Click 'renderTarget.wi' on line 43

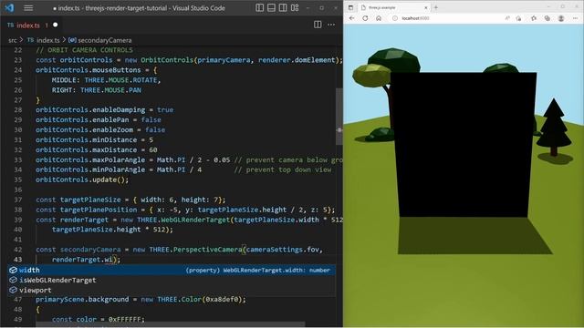[82, 260]
